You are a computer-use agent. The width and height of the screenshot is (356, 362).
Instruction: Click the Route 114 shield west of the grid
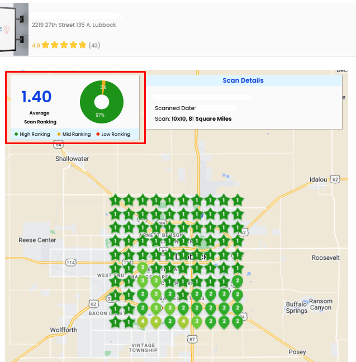[x=70, y=263]
